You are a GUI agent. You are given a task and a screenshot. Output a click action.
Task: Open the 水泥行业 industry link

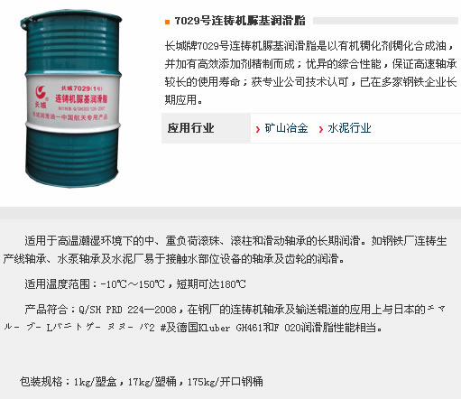tap(349, 128)
